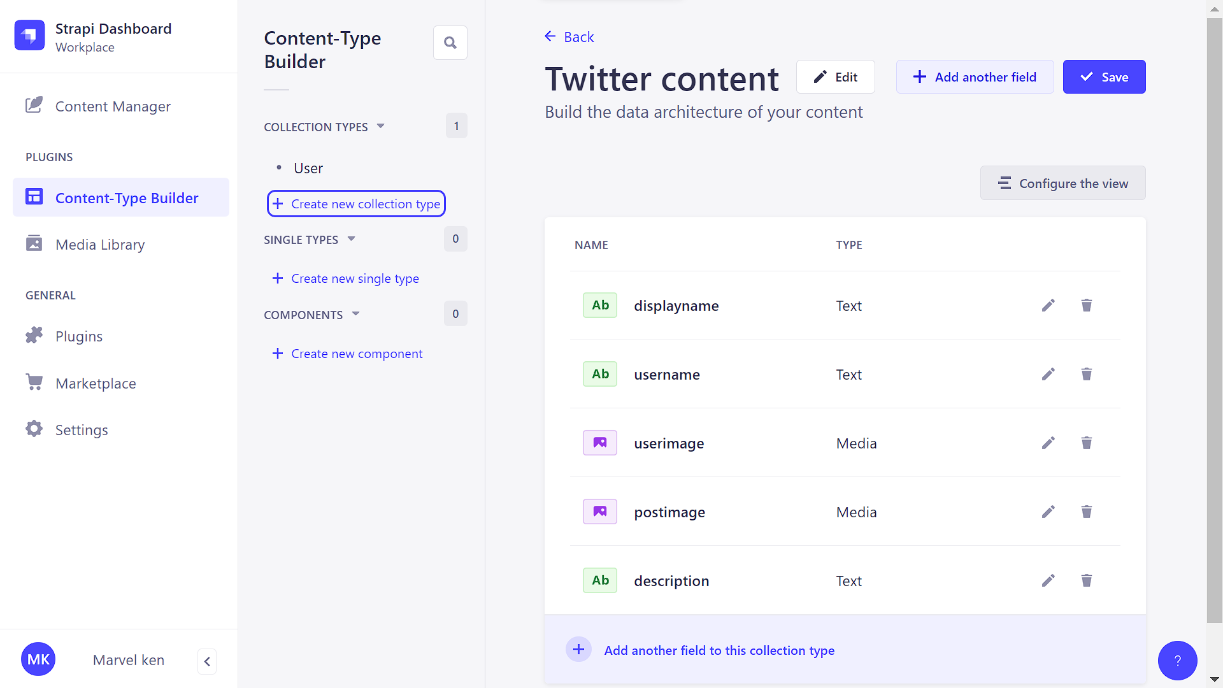
Task: Click the displayname text type icon
Action: tap(600, 305)
